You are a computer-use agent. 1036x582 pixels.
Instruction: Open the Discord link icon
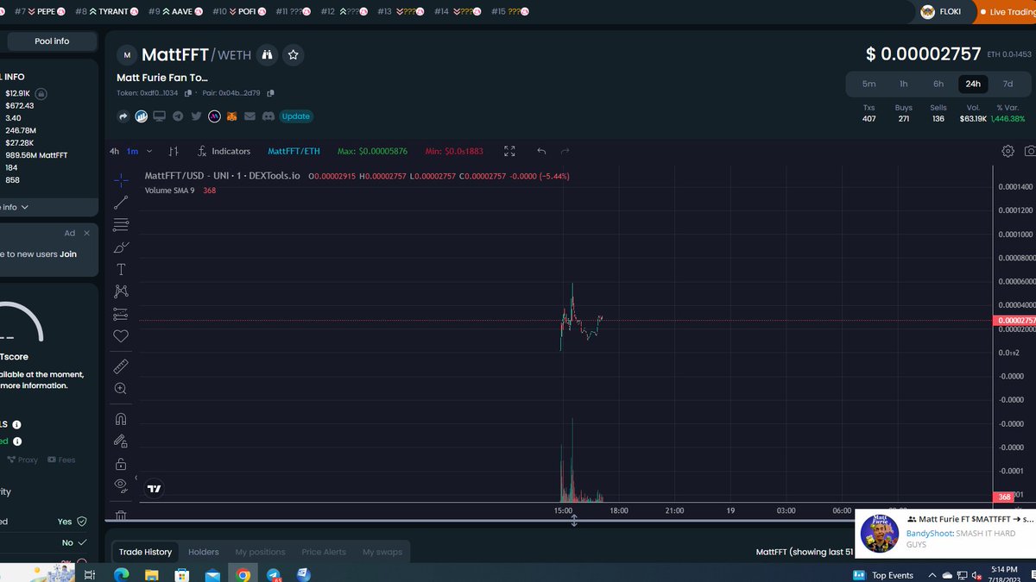click(268, 116)
